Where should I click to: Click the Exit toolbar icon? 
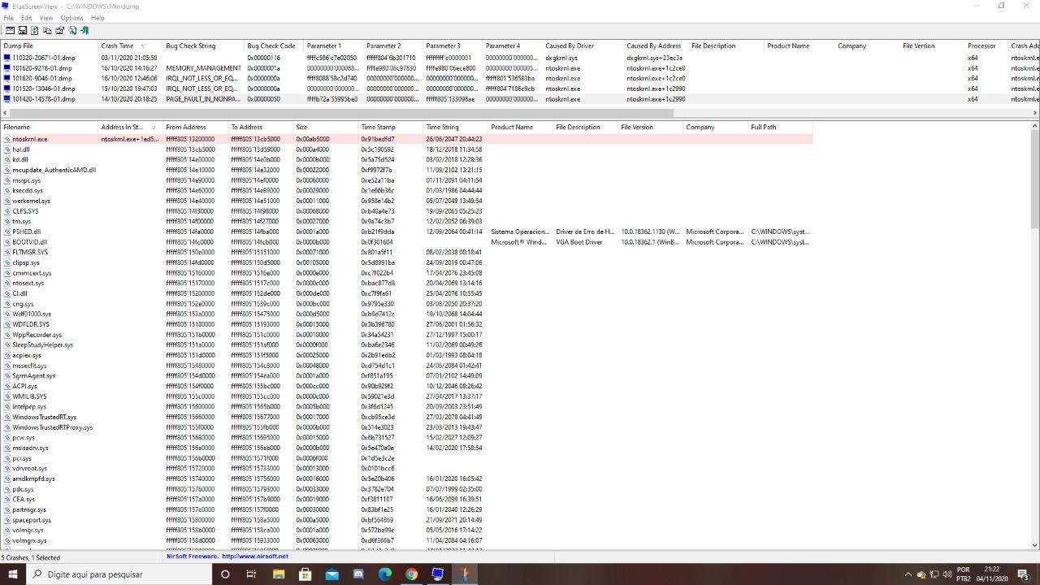click(84, 30)
